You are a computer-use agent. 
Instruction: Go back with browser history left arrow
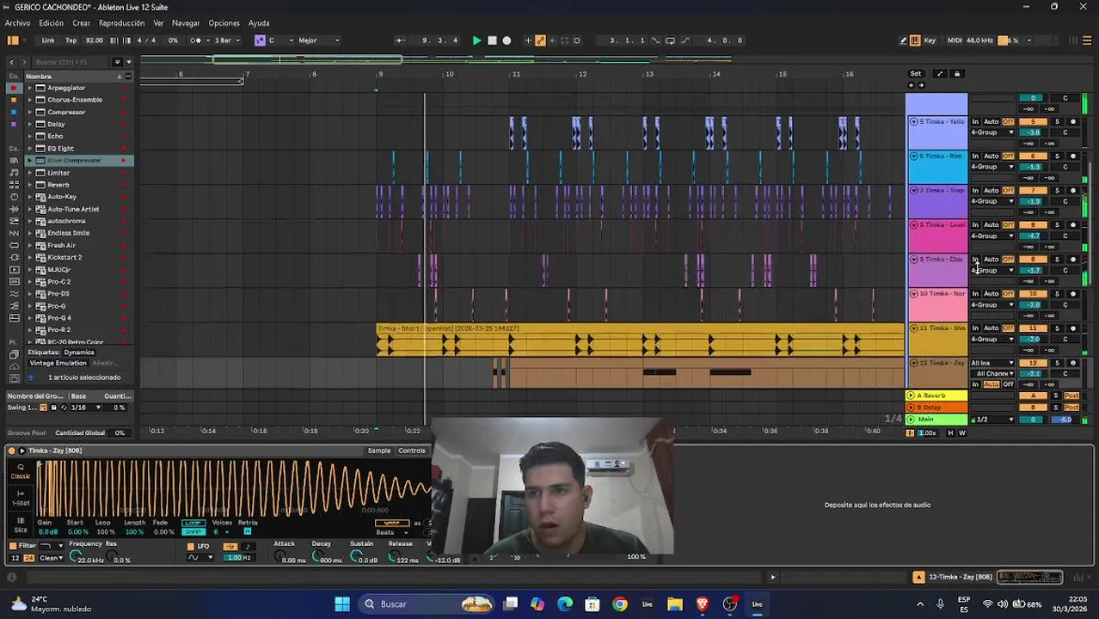[x=12, y=62]
